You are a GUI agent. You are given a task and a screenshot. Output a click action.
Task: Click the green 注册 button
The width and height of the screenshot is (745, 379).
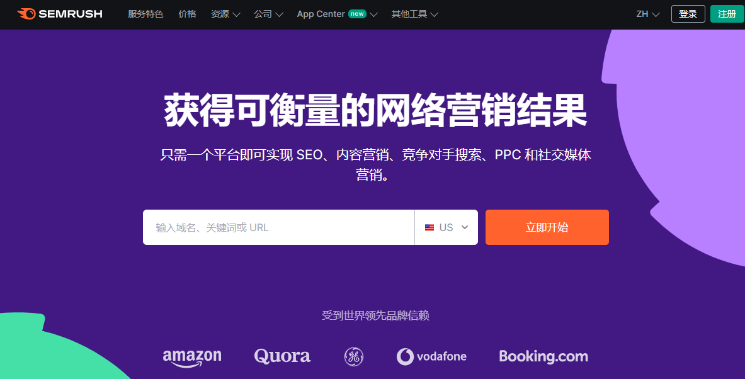[727, 14]
